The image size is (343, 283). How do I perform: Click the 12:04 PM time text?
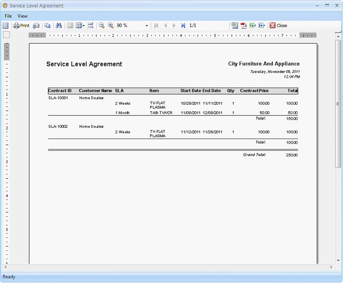pos(292,77)
